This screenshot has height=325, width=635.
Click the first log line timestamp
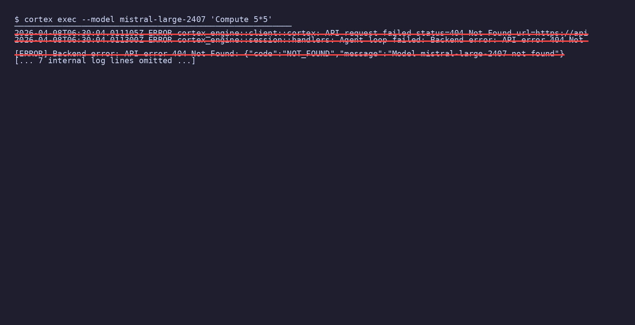pyautogui.click(x=79, y=33)
